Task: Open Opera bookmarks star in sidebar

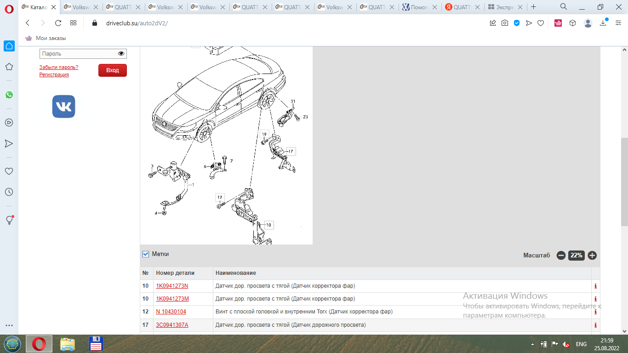Action: point(9,67)
